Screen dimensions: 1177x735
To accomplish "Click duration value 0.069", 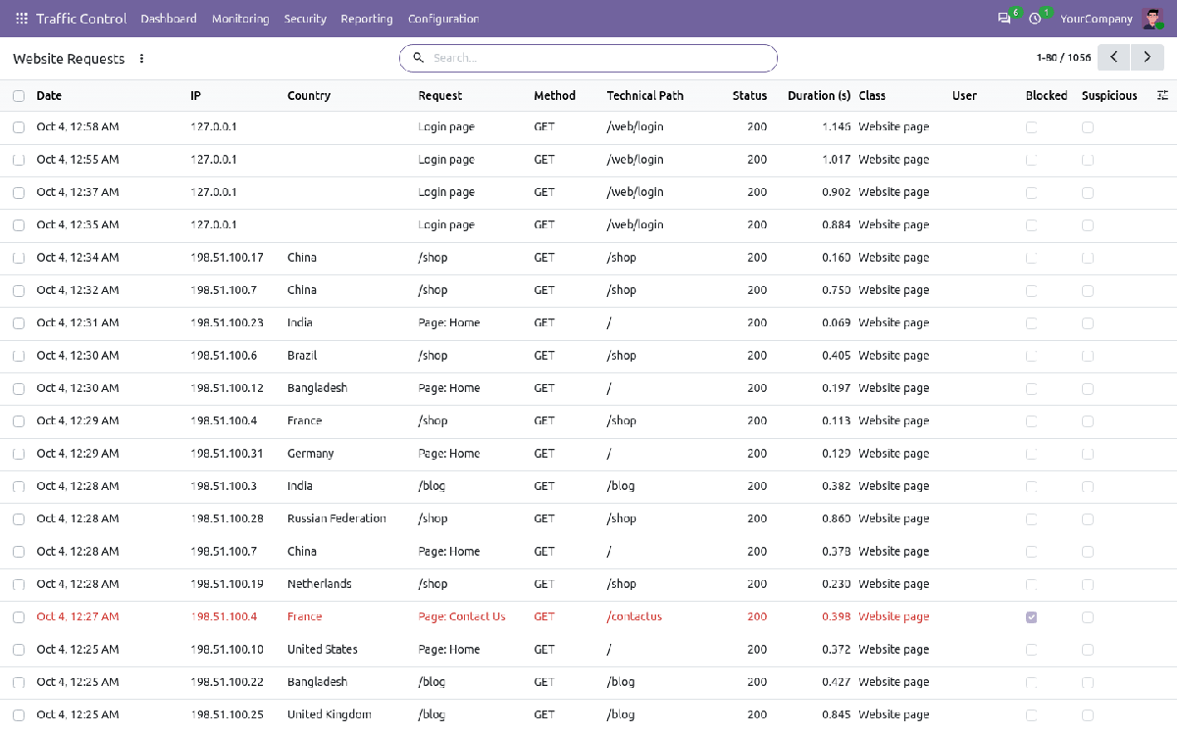I will pyautogui.click(x=837, y=323).
